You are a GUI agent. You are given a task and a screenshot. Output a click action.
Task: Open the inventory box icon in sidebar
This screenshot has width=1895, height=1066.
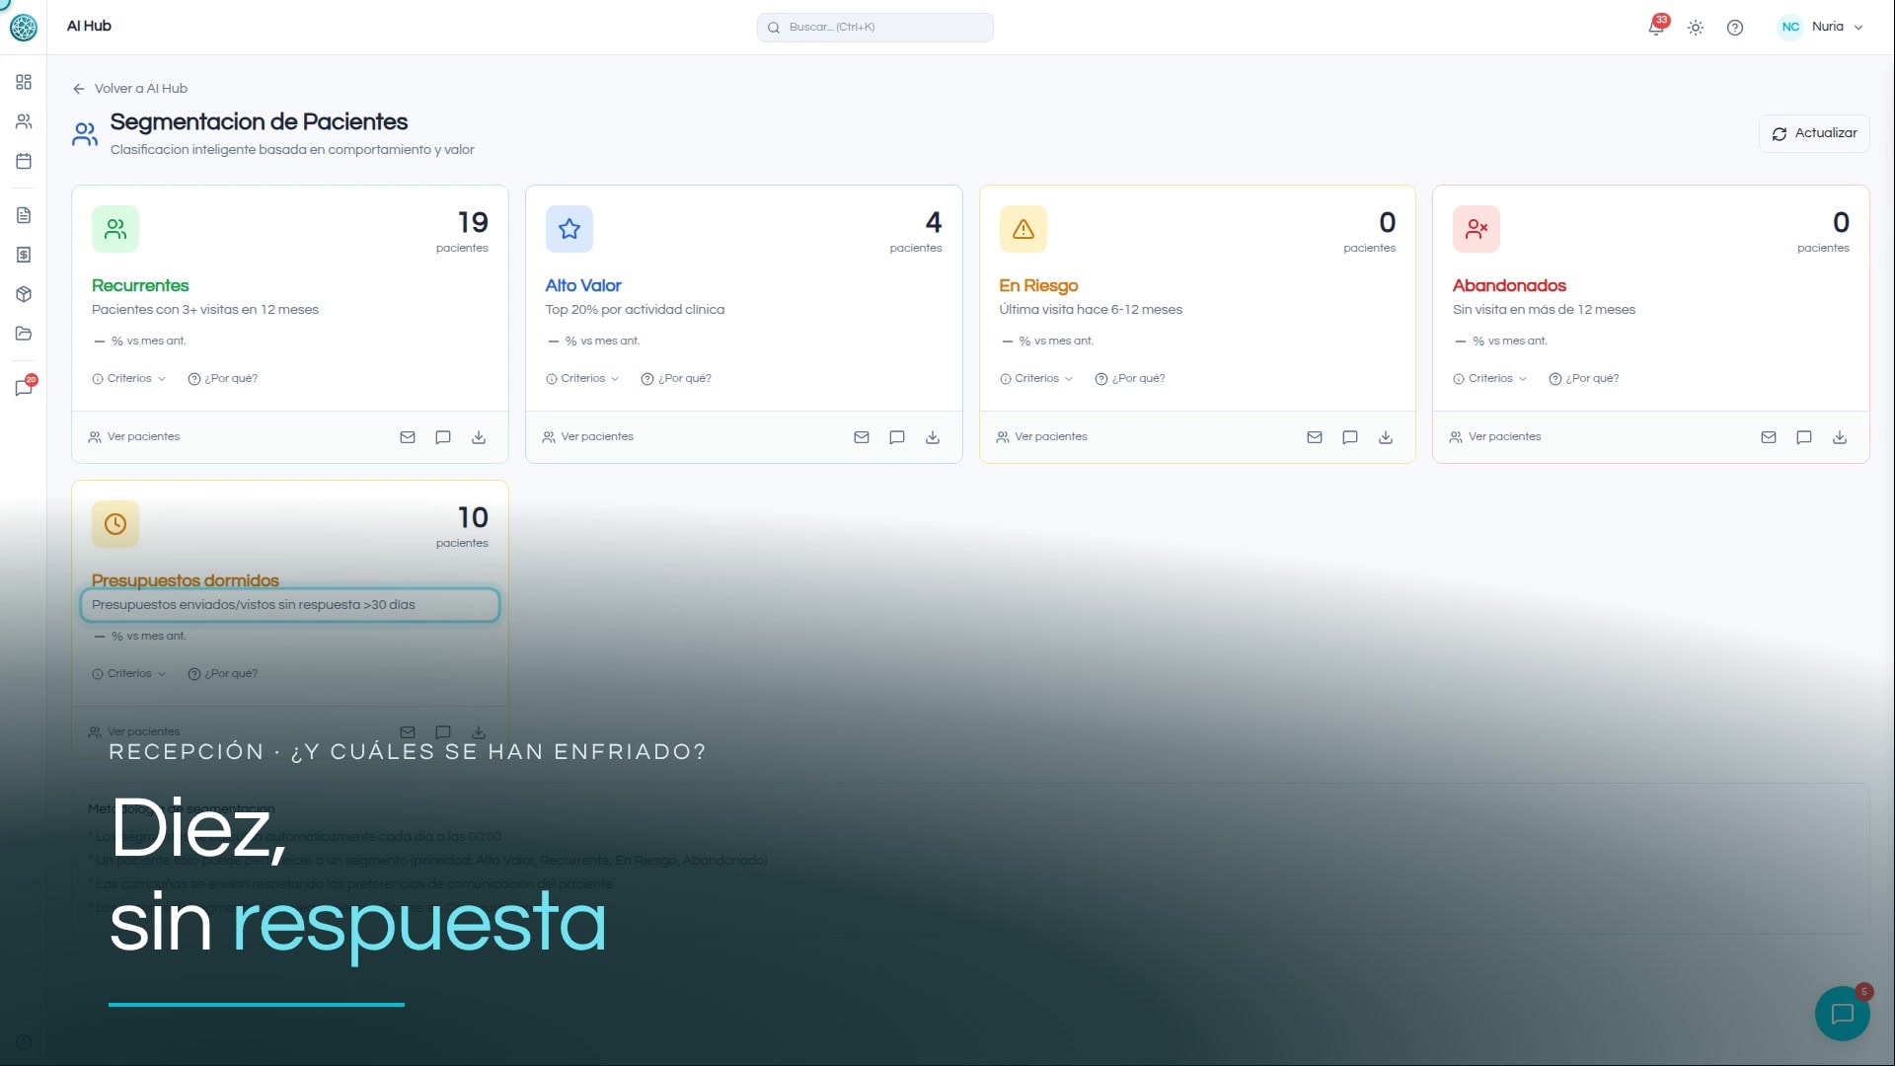point(24,294)
